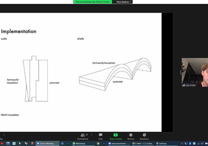Click the 'walls' label on the slide
The image size is (208, 146).
click(x=4, y=39)
